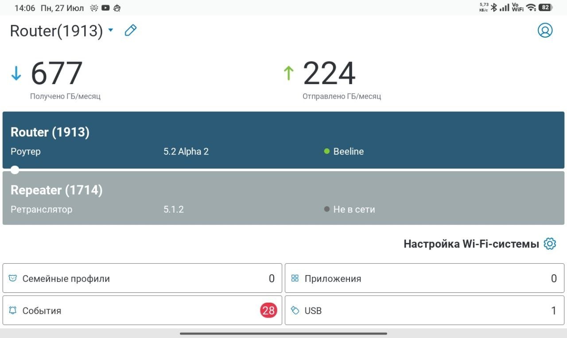Open the События bell icon
567x338 pixels.
(x=13, y=310)
